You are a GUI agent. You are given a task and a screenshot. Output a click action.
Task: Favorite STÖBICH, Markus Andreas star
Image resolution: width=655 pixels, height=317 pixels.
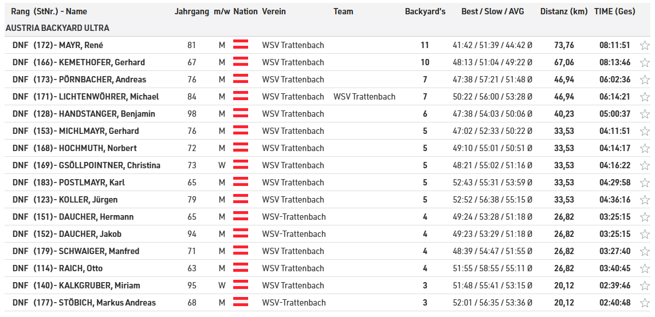pos(645,302)
